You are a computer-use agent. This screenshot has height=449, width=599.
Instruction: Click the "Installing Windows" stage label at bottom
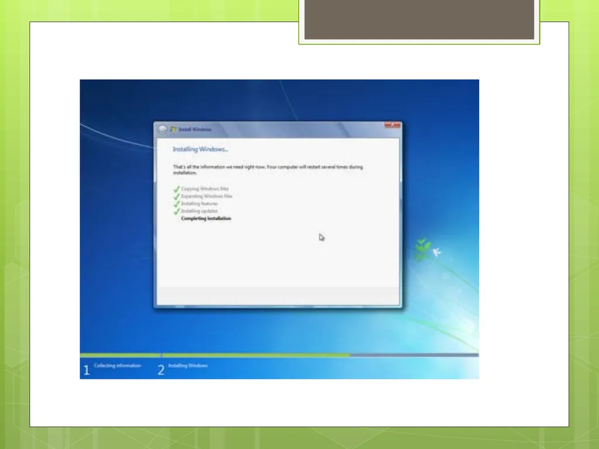188,365
